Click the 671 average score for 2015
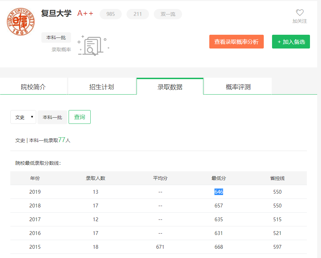This screenshot has height=258, width=321. (x=160, y=247)
